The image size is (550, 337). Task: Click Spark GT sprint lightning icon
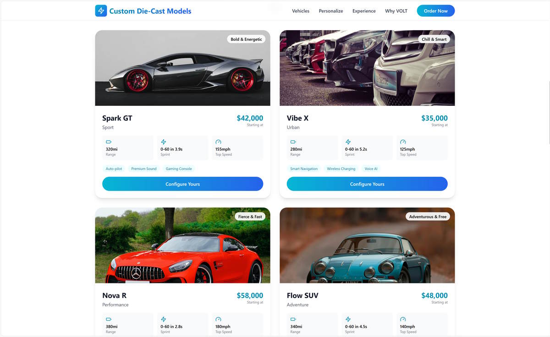tap(164, 142)
